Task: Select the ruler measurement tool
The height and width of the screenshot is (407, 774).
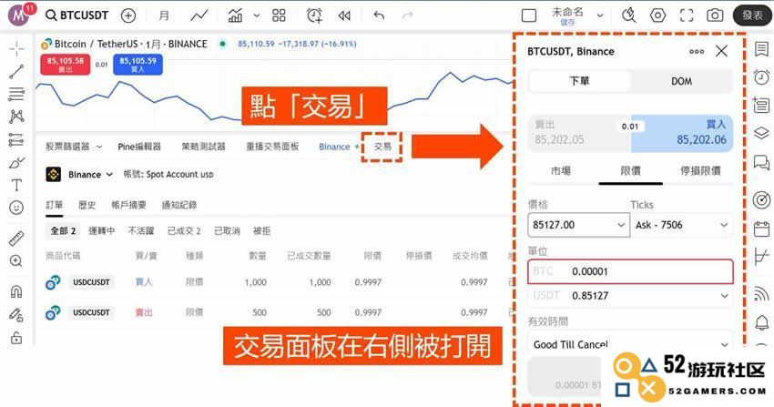Action: coord(16,239)
